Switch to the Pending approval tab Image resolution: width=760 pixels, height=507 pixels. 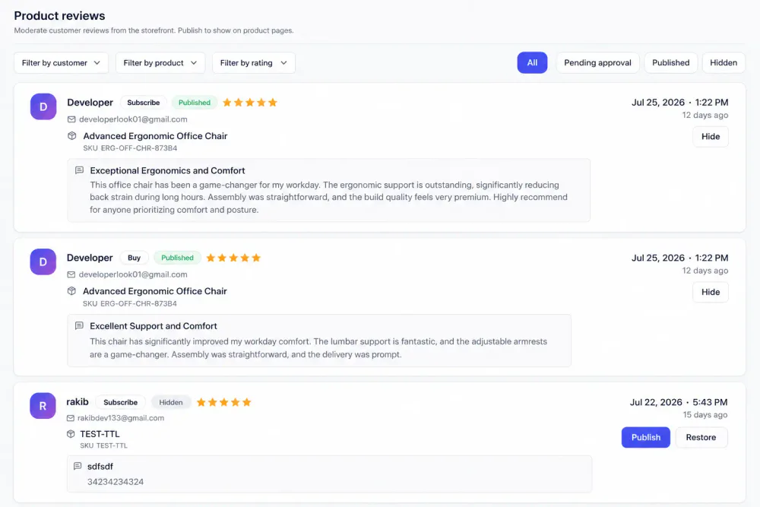tap(597, 62)
